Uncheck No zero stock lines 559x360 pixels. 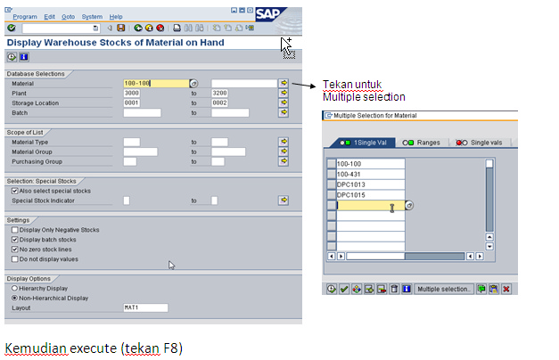click(14, 250)
